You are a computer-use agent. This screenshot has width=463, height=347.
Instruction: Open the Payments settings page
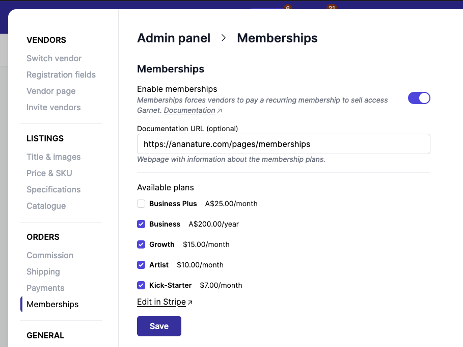(x=45, y=288)
